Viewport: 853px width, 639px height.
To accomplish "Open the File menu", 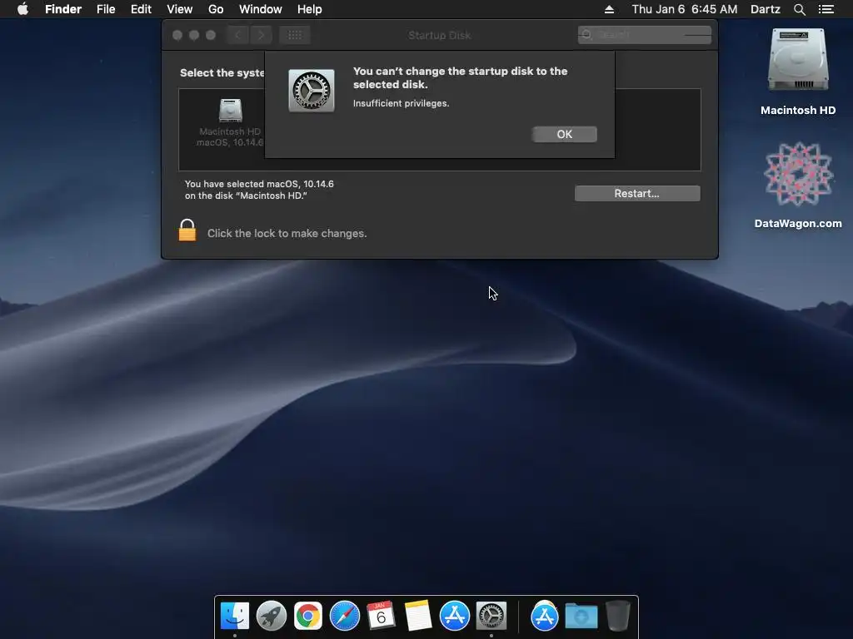I will coord(106,9).
